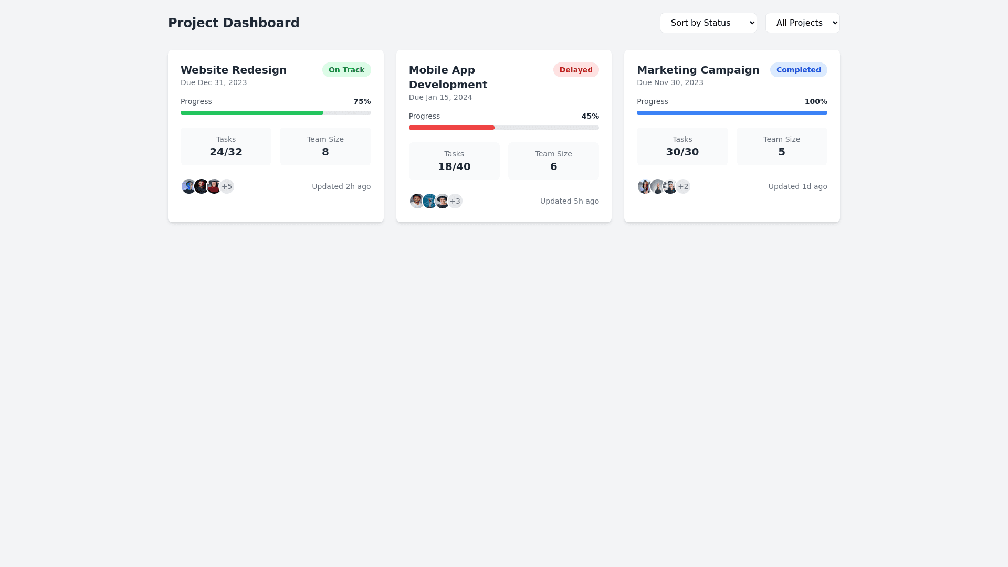This screenshot has width=1008, height=567.
Task: Click the red Mobile App progress bar
Action: 451,128
